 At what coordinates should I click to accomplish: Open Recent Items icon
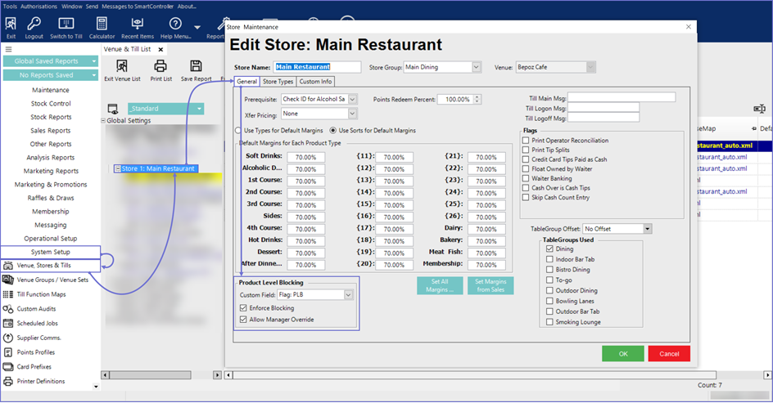(137, 25)
